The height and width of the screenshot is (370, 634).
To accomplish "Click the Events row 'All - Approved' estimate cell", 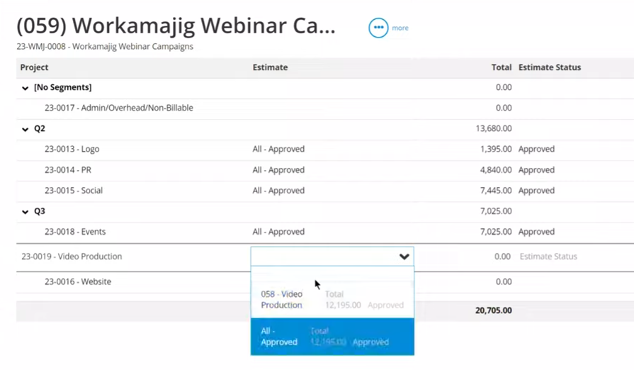I will point(278,232).
